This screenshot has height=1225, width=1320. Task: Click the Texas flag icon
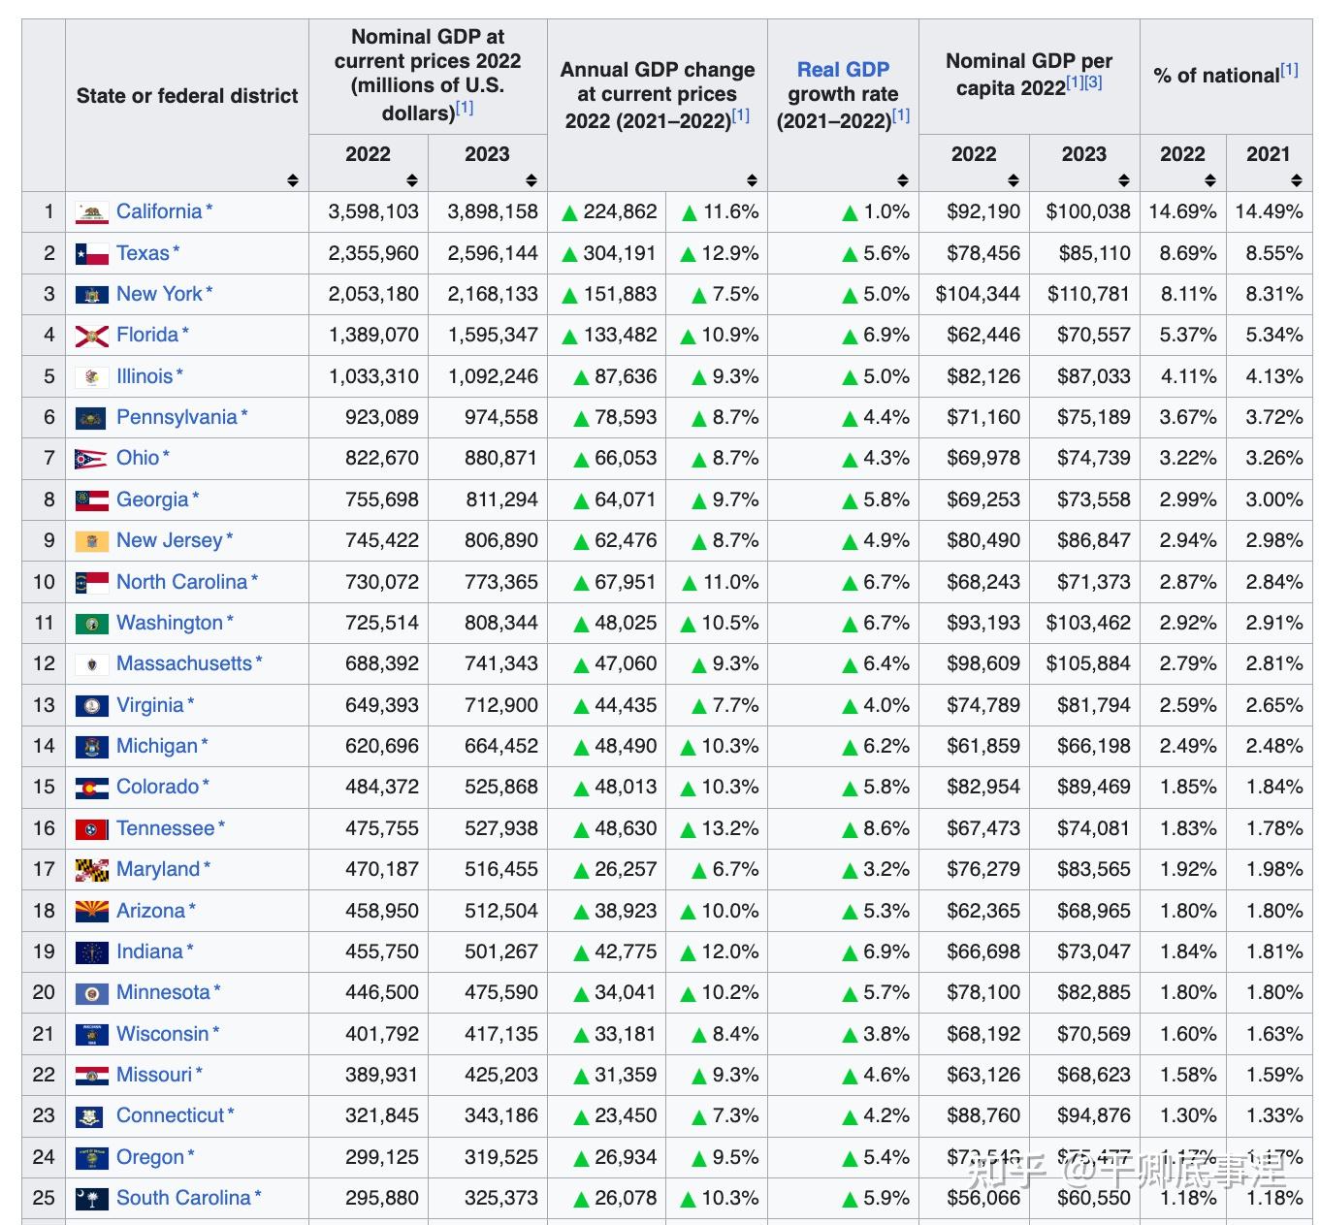click(x=91, y=254)
